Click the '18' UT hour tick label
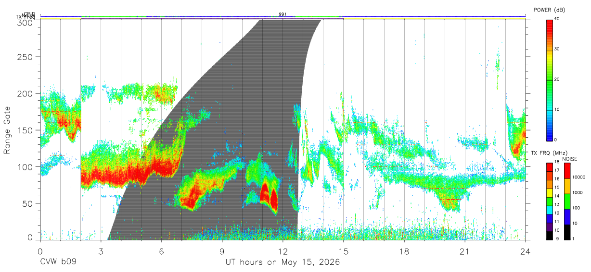The height and width of the screenshot is (272, 591). coord(404,251)
